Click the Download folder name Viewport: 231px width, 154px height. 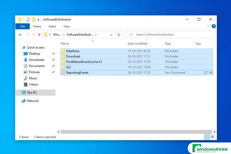click(x=73, y=56)
